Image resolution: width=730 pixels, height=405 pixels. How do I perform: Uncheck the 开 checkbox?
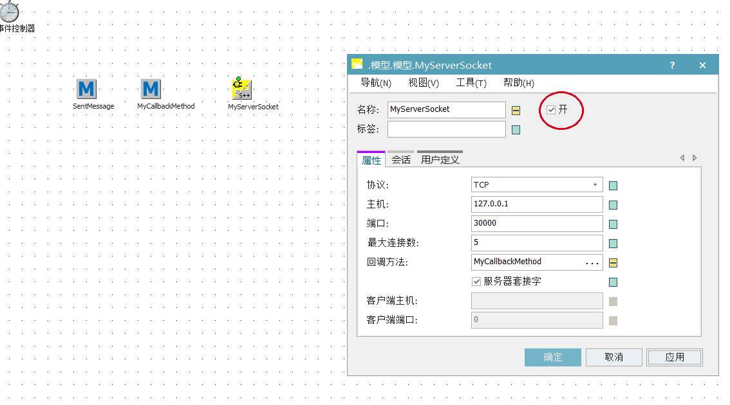[551, 109]
